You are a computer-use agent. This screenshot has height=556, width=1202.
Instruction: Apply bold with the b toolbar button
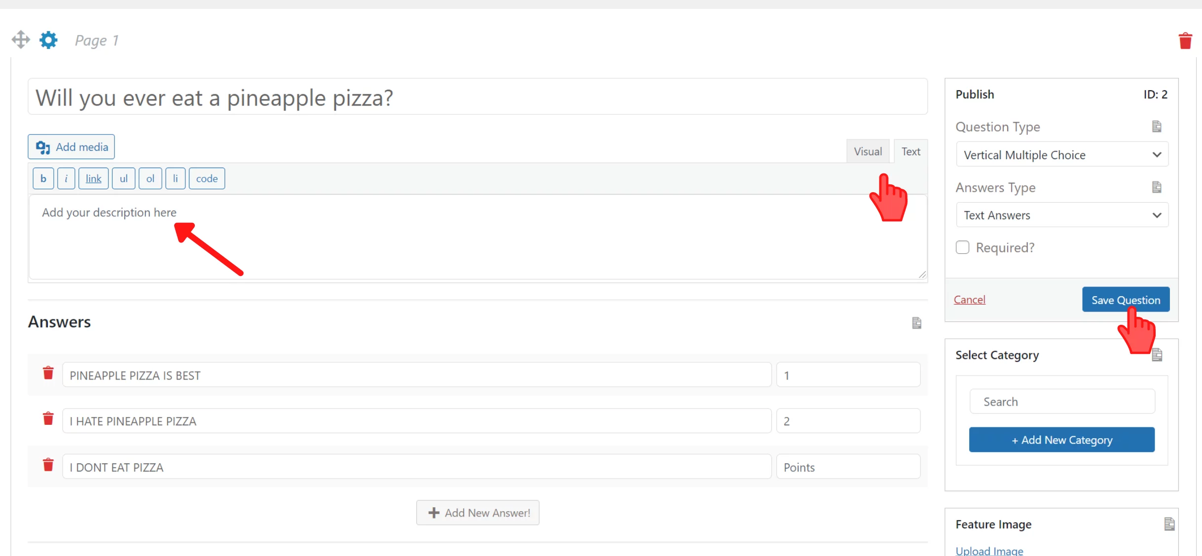[x=43, y=178]
